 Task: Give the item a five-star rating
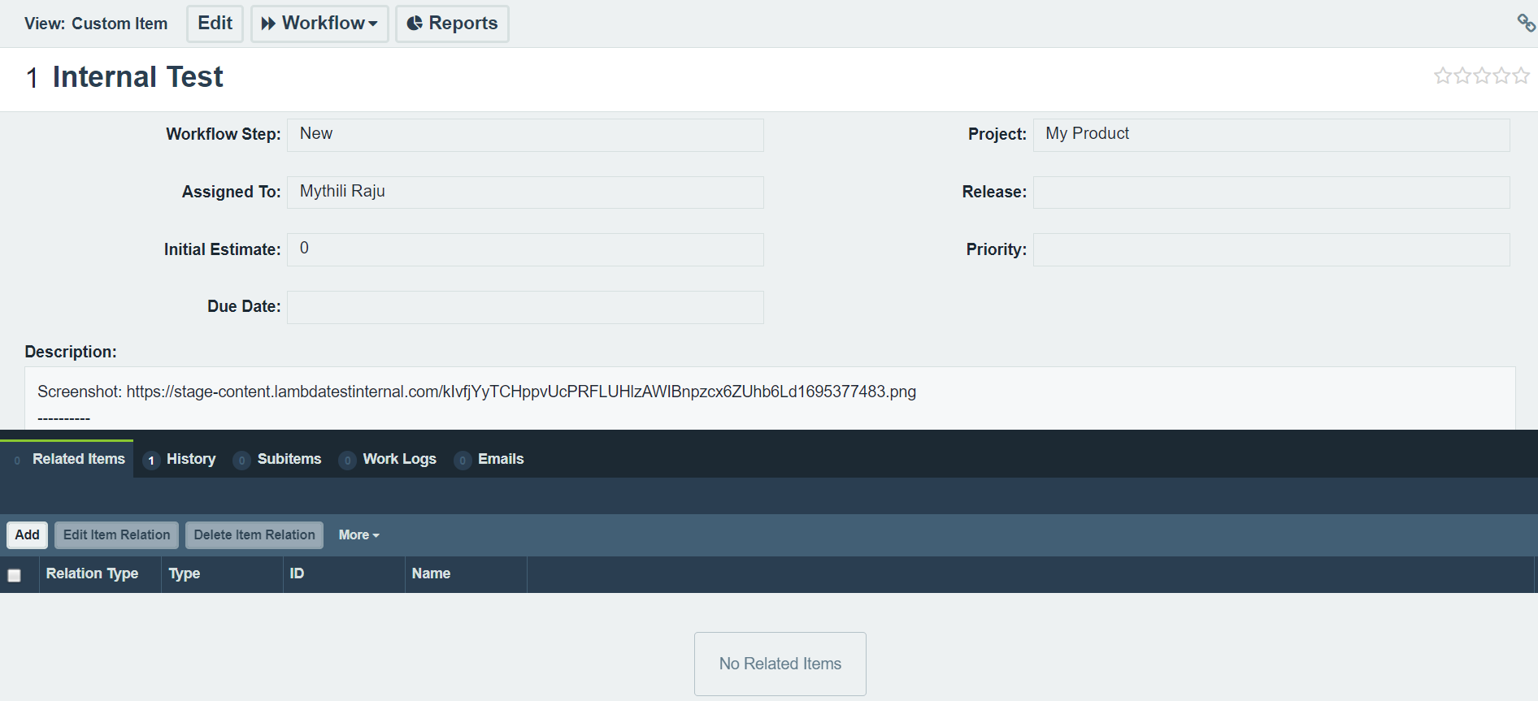(1521, 76)
